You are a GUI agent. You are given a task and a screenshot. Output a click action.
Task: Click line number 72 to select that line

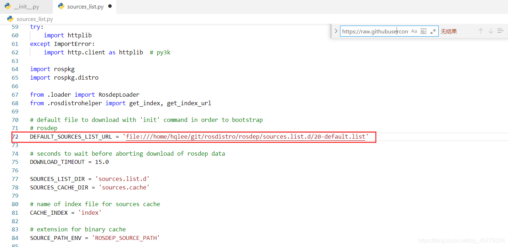(15, 137)
